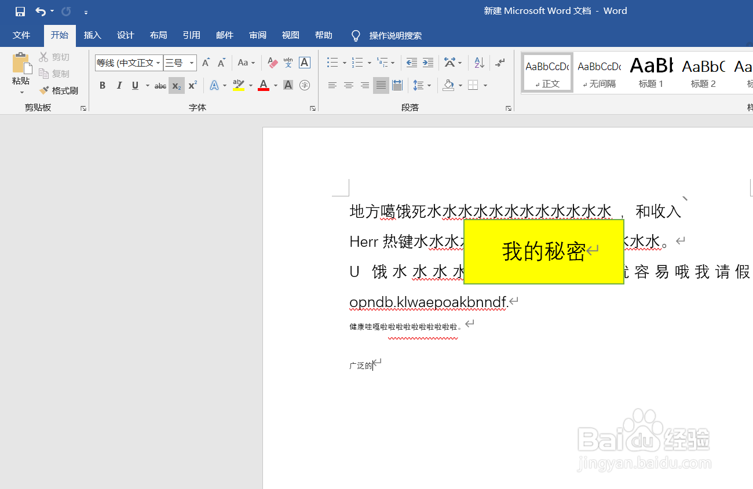
Task: Open the 审阅 ribbon tab
Action: (257, 35)
